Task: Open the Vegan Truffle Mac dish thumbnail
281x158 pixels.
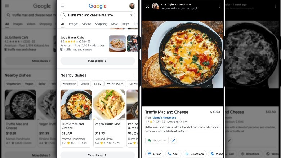Action: point(109,105)
